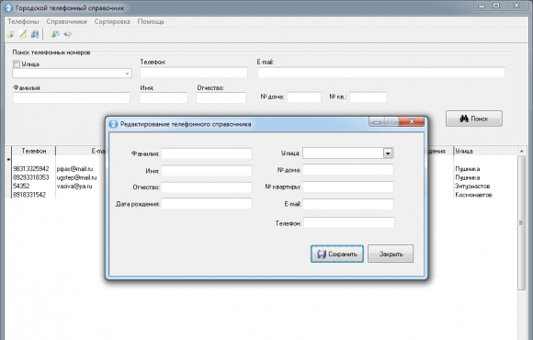Expand the Улица dropdown in edit dialog
533x340 pixels.
388,153
